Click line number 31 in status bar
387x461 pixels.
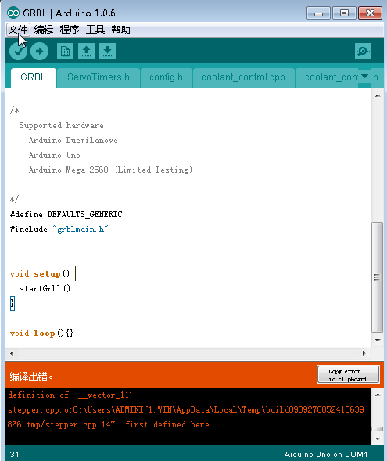point(14,454)
